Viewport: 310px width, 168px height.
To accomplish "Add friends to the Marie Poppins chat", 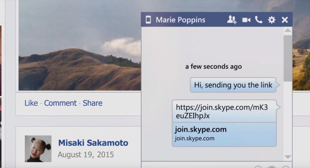I will pyautogui.click(x=232, y=20).
